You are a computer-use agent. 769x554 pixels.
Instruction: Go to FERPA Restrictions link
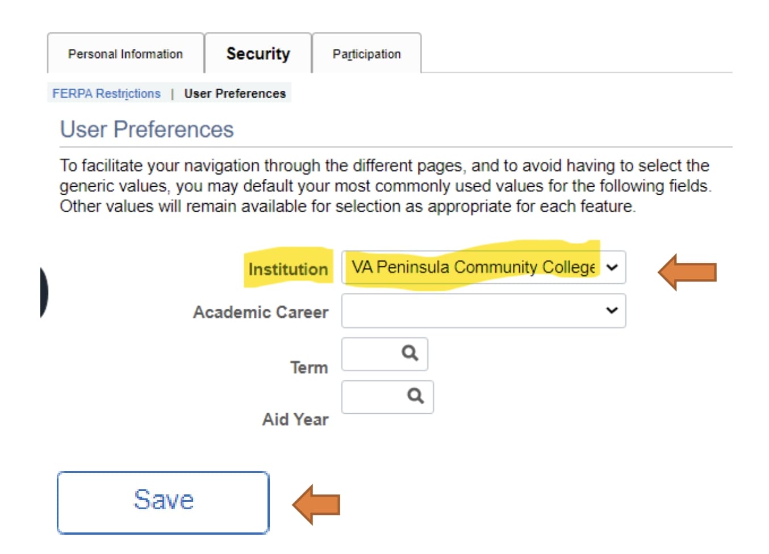click(106, 94)
